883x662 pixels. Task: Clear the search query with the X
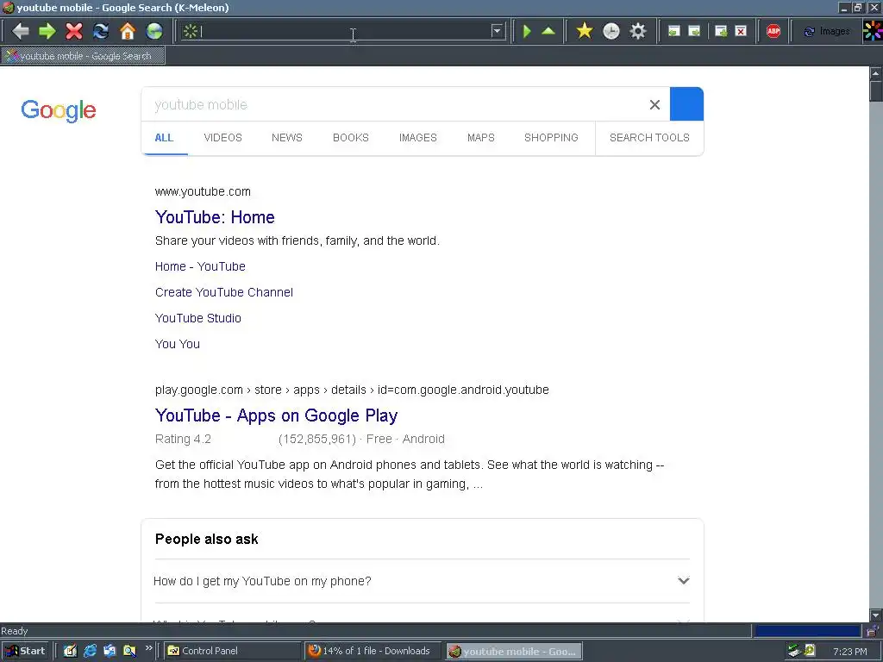point(654,104)
